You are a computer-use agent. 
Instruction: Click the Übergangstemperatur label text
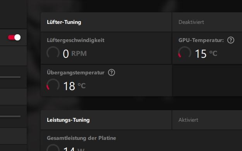click(x=76, y=72)
